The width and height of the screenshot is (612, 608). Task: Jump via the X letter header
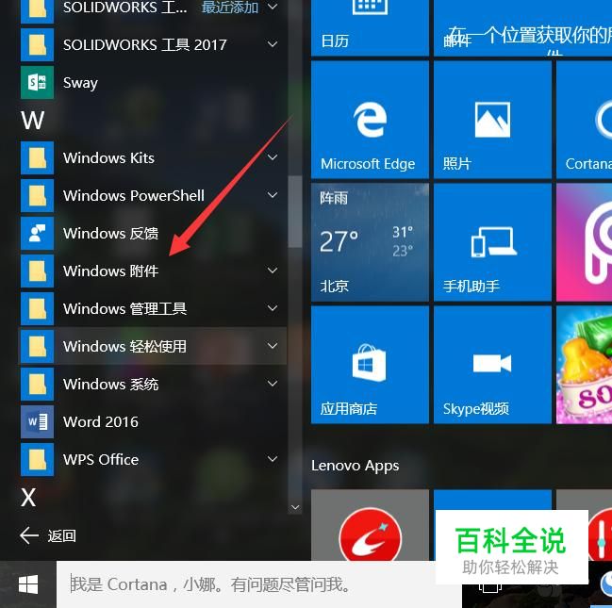[x=28, y=498]
